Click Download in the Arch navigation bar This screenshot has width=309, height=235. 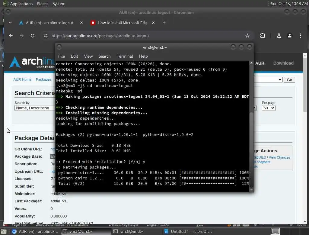point(283,63)
